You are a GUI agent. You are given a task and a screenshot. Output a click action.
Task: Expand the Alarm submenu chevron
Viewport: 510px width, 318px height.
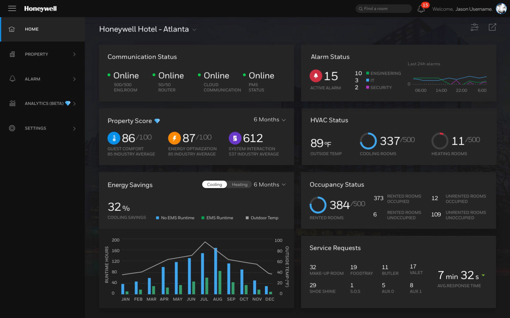[x=74, y=79]
